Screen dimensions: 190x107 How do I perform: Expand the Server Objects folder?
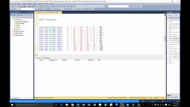13,32
